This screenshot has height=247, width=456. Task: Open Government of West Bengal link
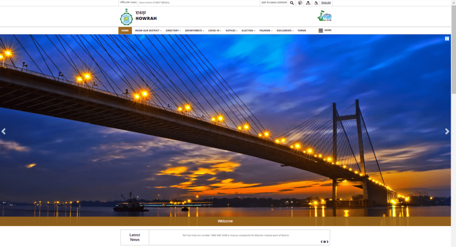154,3
